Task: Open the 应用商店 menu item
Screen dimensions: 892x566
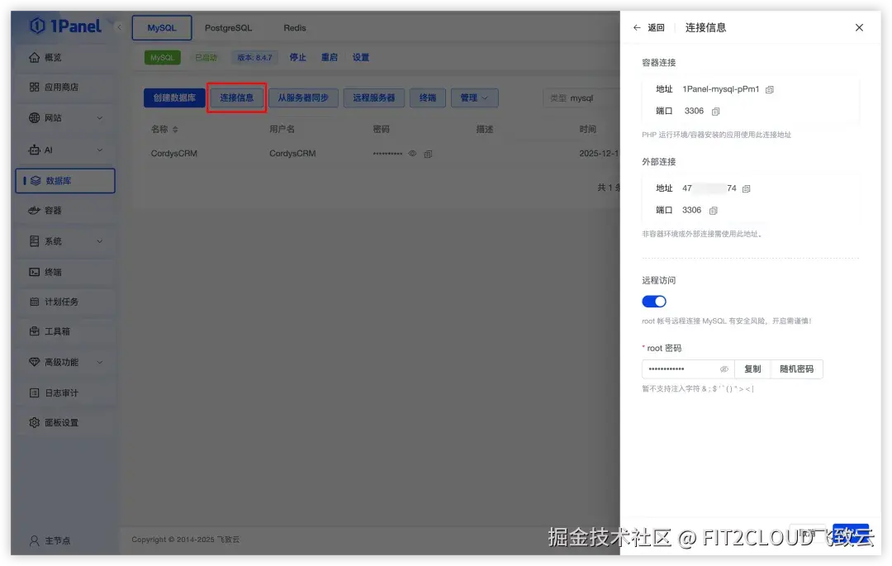Action: point(65,87)
